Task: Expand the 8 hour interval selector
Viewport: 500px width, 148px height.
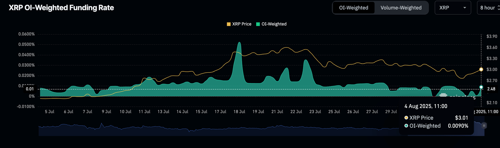Action: click(488, 8)
